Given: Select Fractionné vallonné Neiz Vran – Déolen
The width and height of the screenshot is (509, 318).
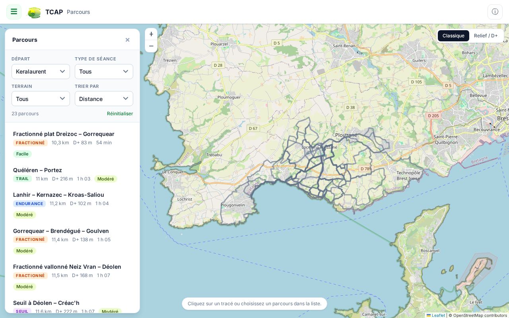Looking at the screenshot, I should tap(72, 276).
